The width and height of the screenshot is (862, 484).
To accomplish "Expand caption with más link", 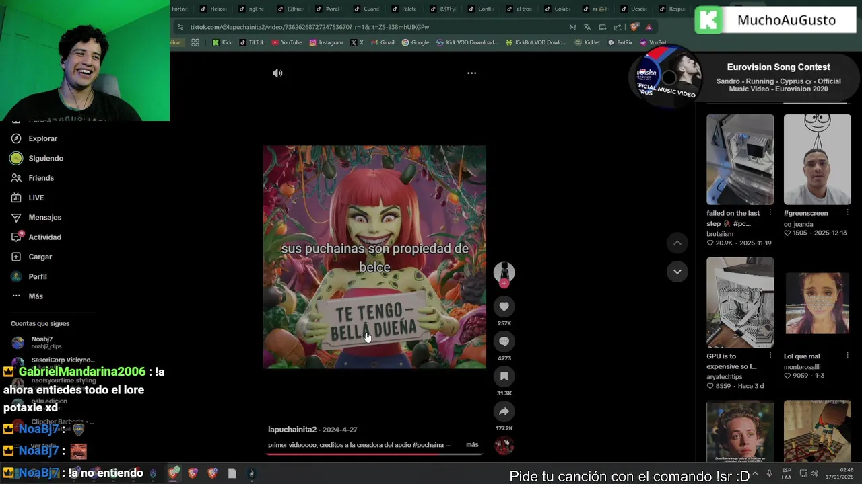I will click(472, 445).
